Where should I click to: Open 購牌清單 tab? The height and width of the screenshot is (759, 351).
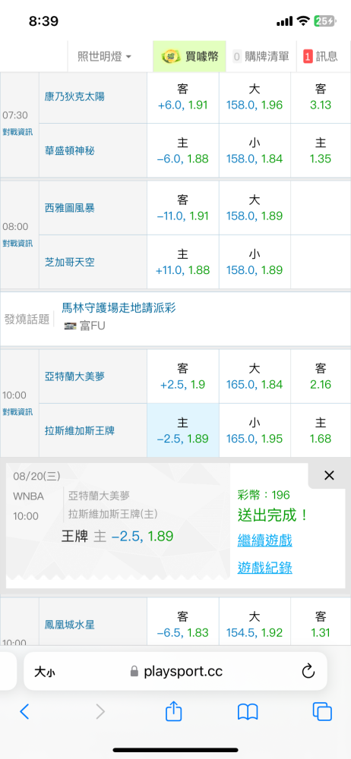pyautogui.click(x=261, y=56)
